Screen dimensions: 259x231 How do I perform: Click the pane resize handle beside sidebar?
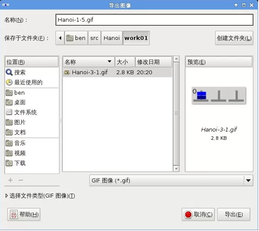pos(61,121)
